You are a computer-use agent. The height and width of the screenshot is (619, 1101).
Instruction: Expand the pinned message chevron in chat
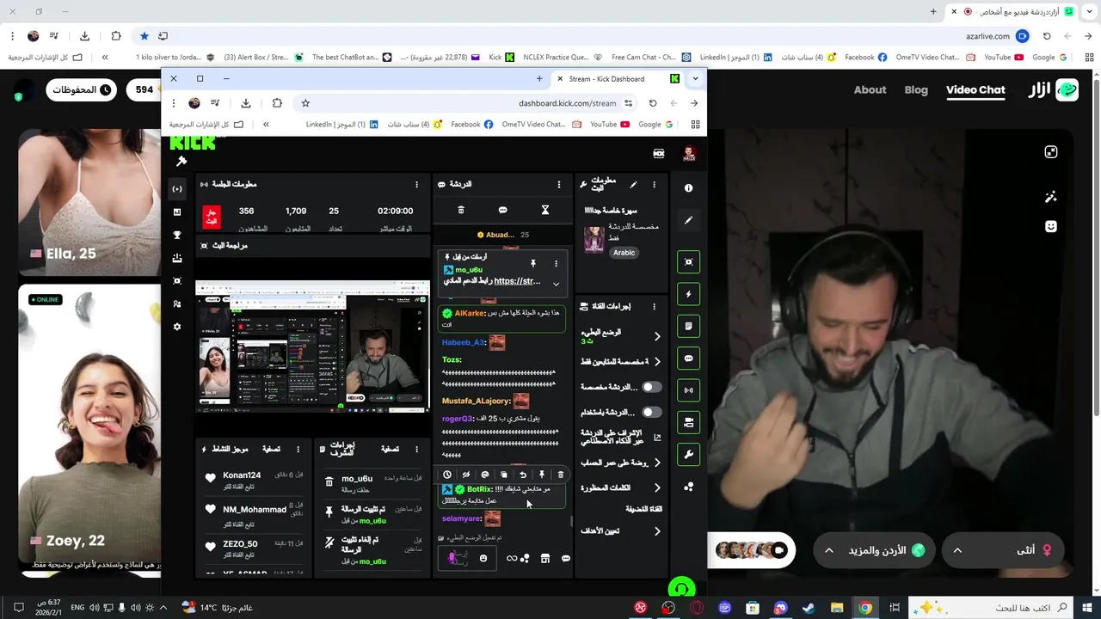pyautogui.click(x=556, y=284)
